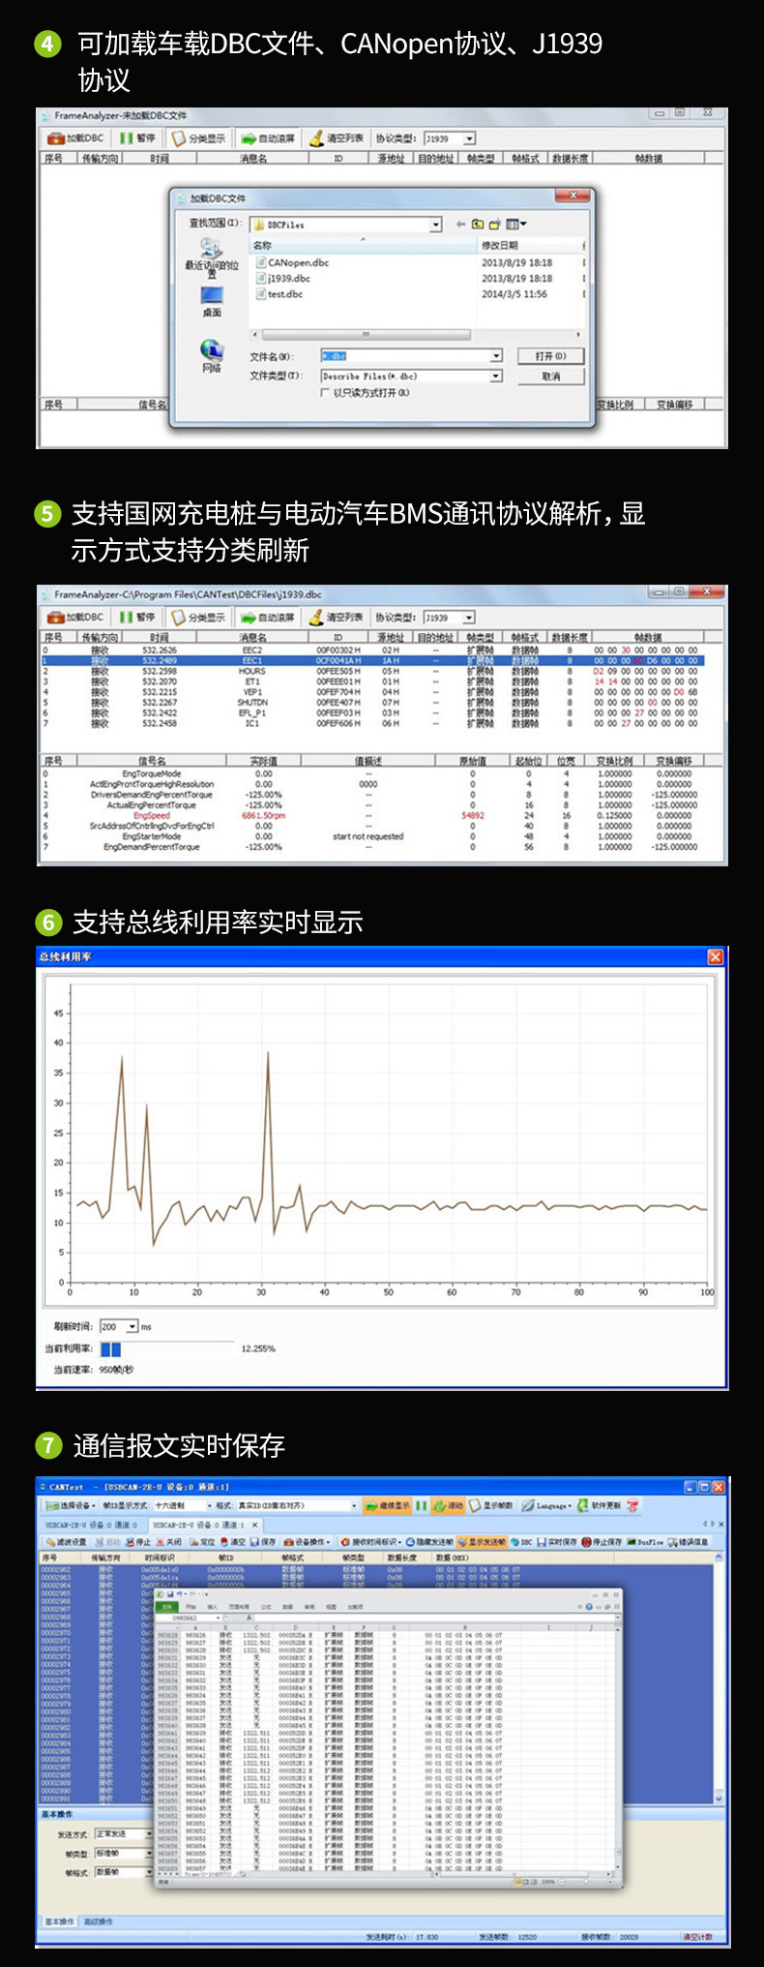Click the 当前利用率 progress bar
The height and width of the screenshot is (1967, 764).
click(x=168, y=1348)
